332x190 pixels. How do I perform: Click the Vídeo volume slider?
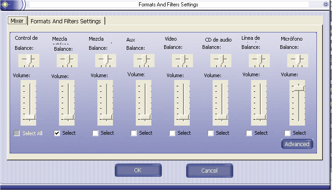pos(182,103)
